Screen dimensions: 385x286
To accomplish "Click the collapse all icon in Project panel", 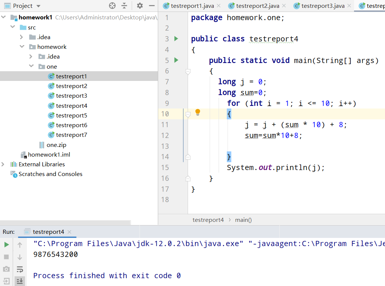I will coord(125,6).
